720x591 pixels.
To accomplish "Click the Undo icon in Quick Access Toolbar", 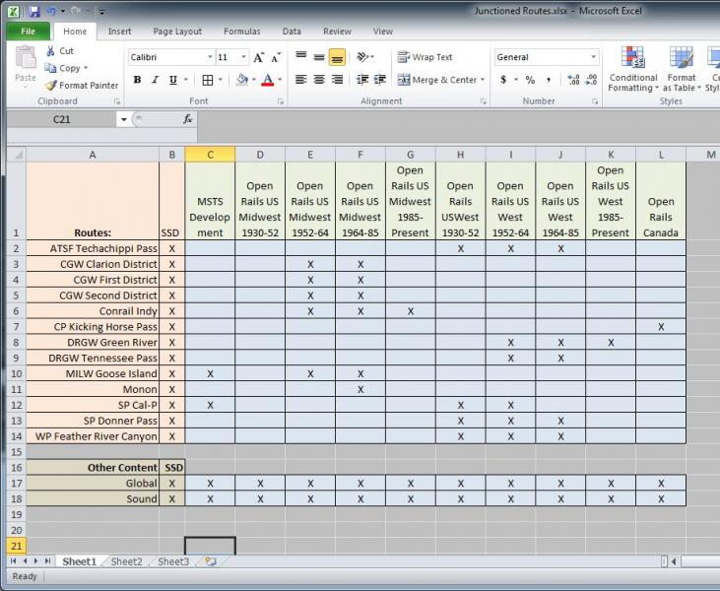I will click(51, 12).
